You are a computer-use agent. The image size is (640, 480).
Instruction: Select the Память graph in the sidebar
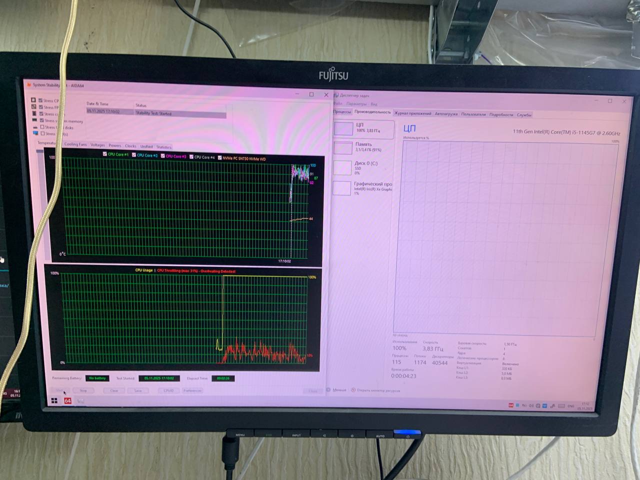343,147
